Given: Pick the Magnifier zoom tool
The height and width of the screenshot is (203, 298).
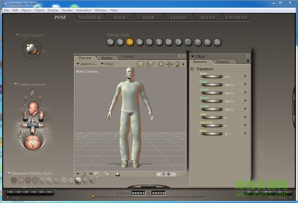Looking at the screenshot, I should coord(198,42).
